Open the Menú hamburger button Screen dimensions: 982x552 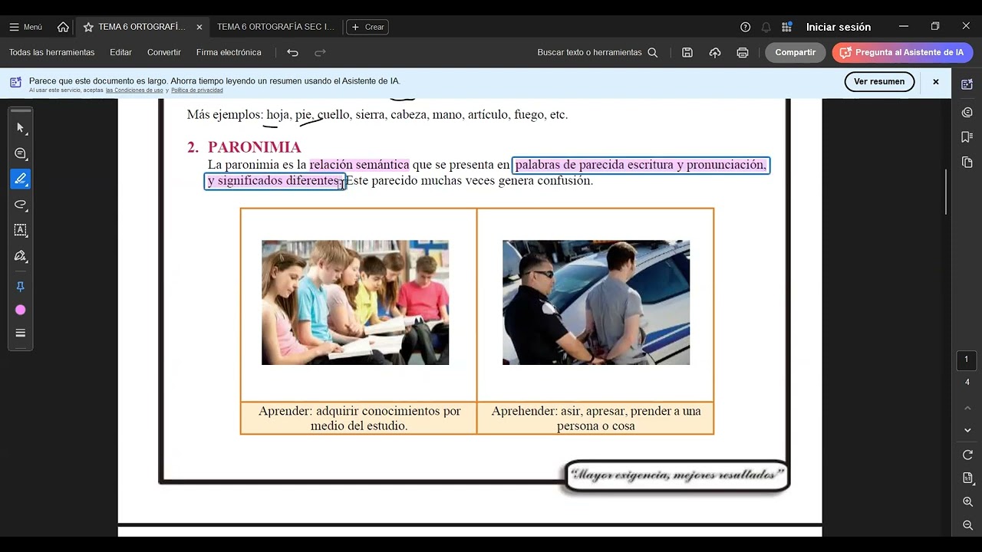(25, 27)
